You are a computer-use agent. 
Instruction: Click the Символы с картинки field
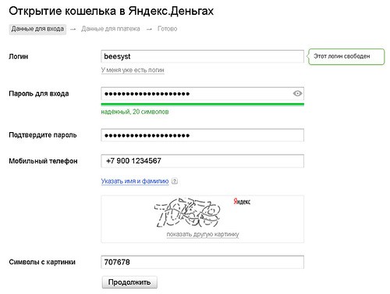tap(202, 262)
